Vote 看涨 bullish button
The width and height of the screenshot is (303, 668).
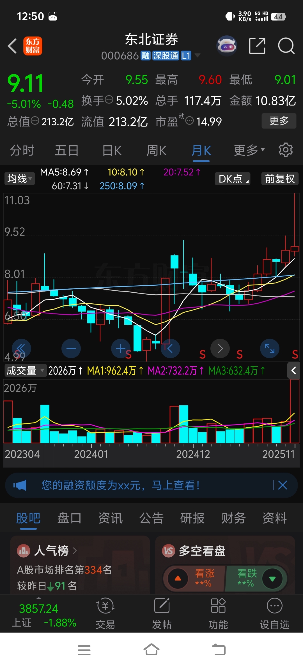[x=194, y=578]
